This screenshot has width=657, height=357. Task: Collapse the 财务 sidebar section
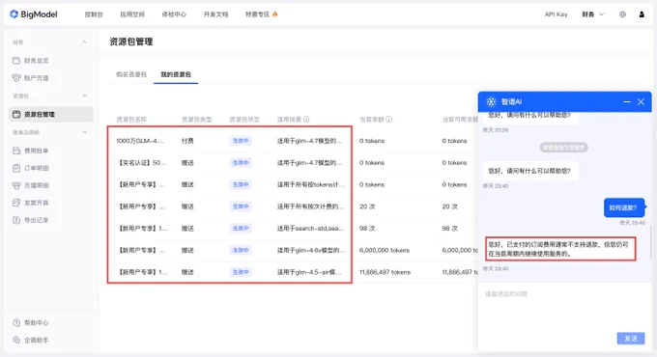(x=85, y=42)
